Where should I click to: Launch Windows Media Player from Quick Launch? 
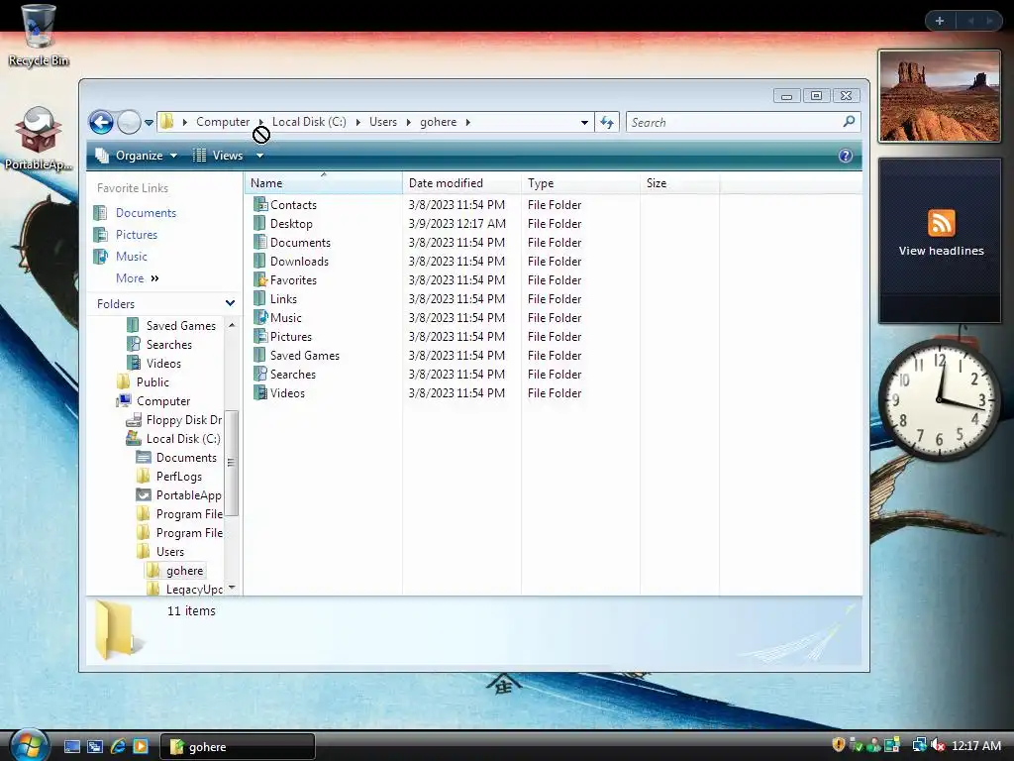point(141,746)
